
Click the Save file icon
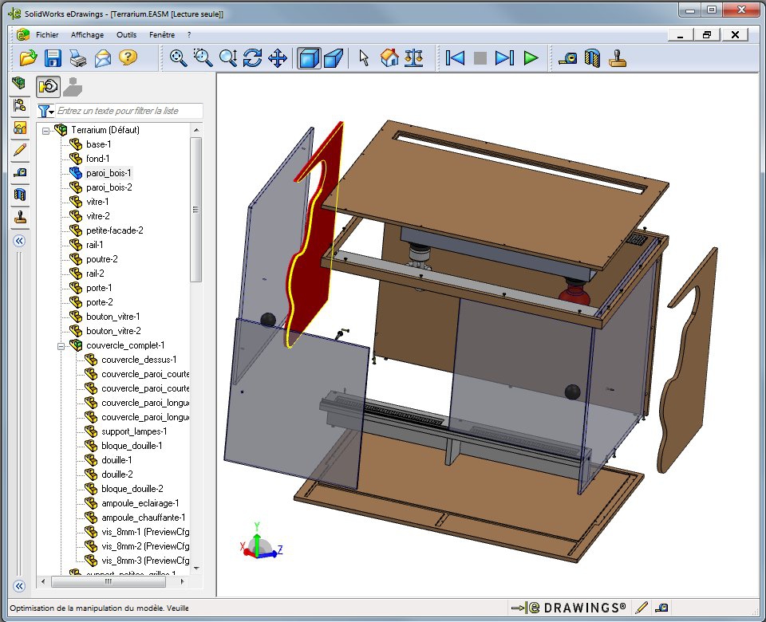[53, 58]
